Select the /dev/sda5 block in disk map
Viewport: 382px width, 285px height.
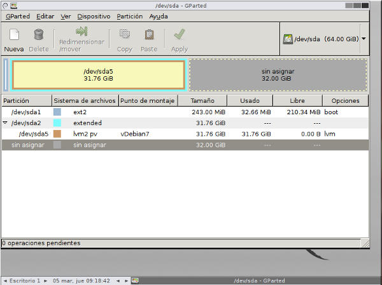click(x=99, y=75)
